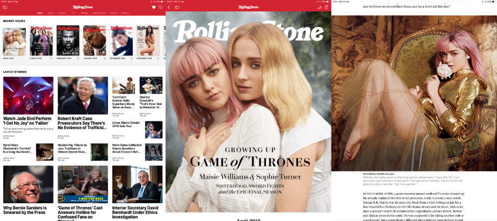Tap the pink-haired portrait photo in article
The image size is (497, 221).
414,93
